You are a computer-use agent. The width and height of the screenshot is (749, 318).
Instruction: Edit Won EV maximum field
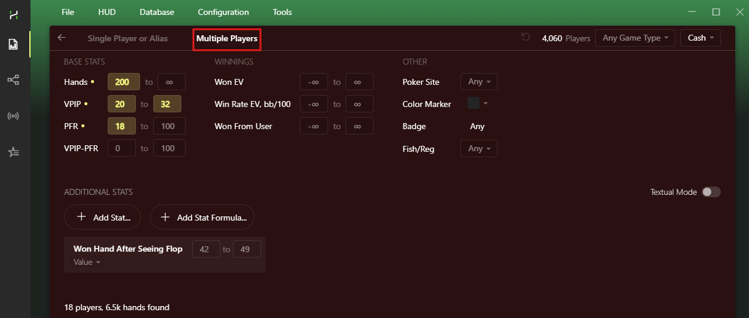(x=359, y=81)
